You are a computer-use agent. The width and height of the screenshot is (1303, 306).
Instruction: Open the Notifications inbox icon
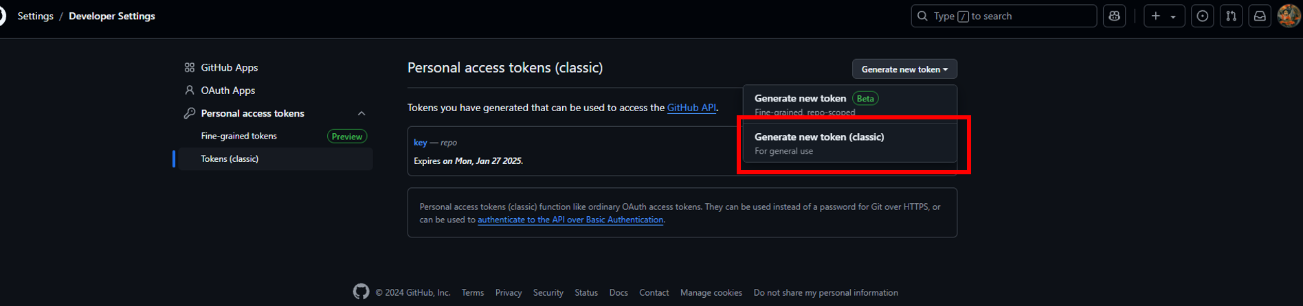[1260, 16]
